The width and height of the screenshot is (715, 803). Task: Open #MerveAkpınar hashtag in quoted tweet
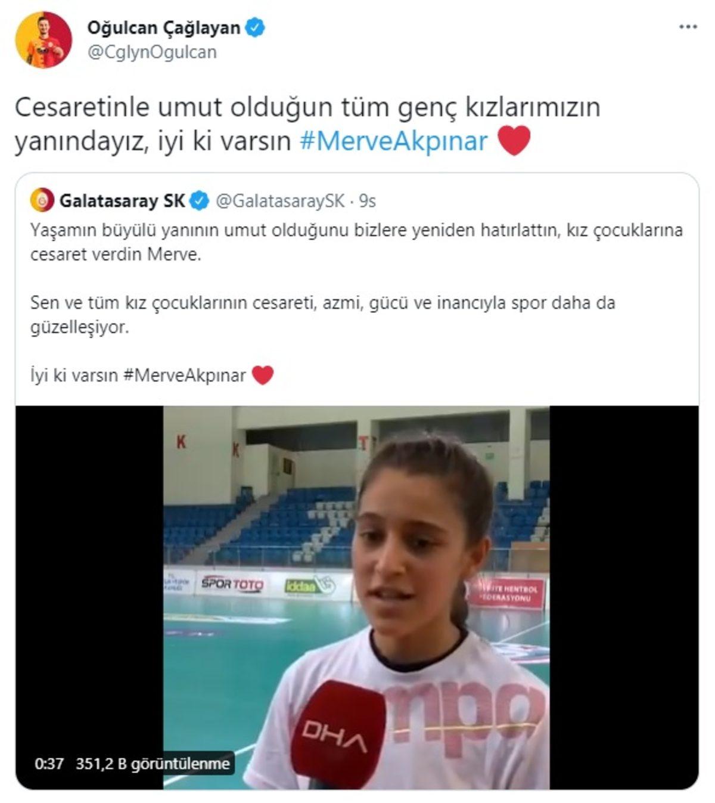[x=185, y=376]
